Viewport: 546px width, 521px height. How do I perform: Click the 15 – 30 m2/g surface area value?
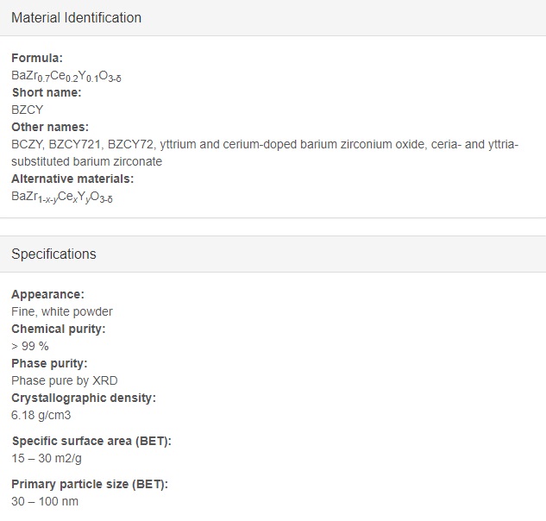(47, 458)
